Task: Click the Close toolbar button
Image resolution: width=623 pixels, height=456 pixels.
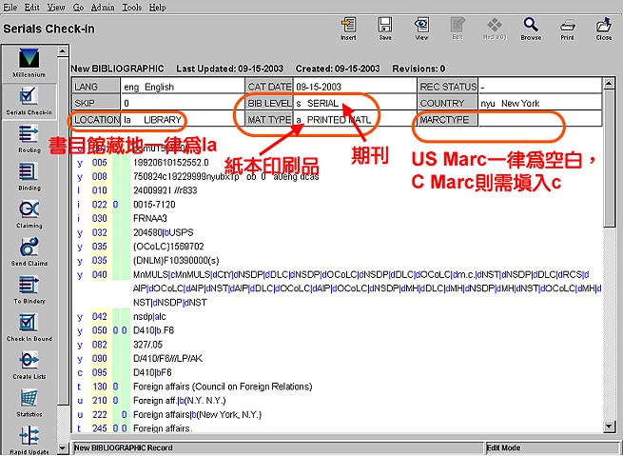Action: [604, 28]
